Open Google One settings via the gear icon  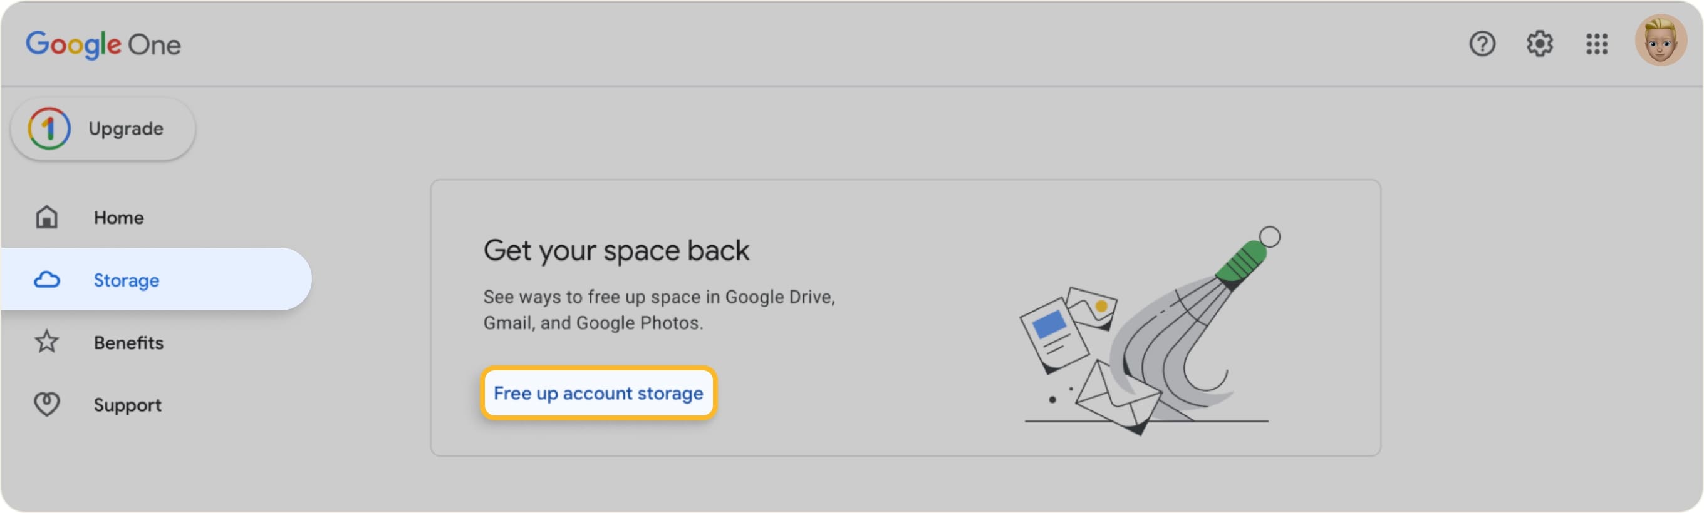pyautogui.click(x=1539, y=44)
